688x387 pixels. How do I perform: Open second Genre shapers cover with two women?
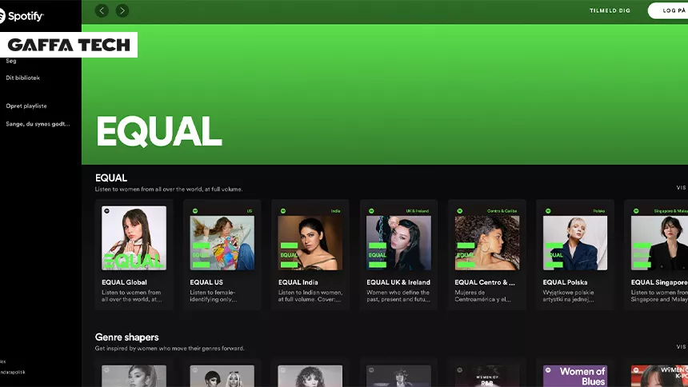(x=222, y=376)
